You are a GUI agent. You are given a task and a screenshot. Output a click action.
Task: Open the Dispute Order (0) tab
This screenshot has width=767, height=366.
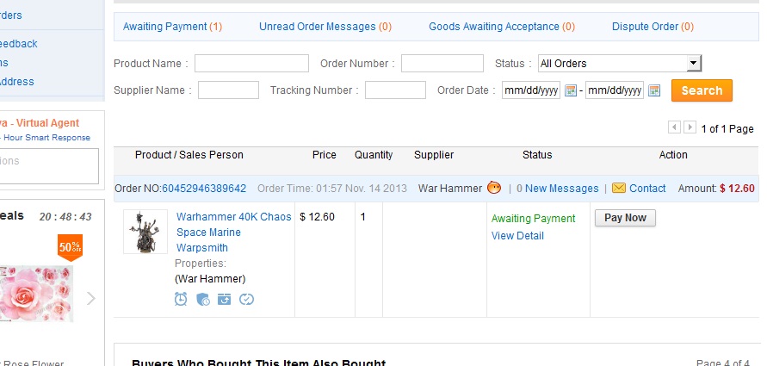(x=653, y=27)
